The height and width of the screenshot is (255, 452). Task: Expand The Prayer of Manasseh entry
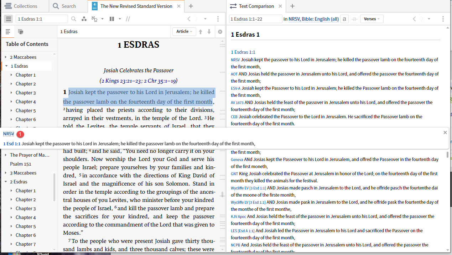coord(6,155)
